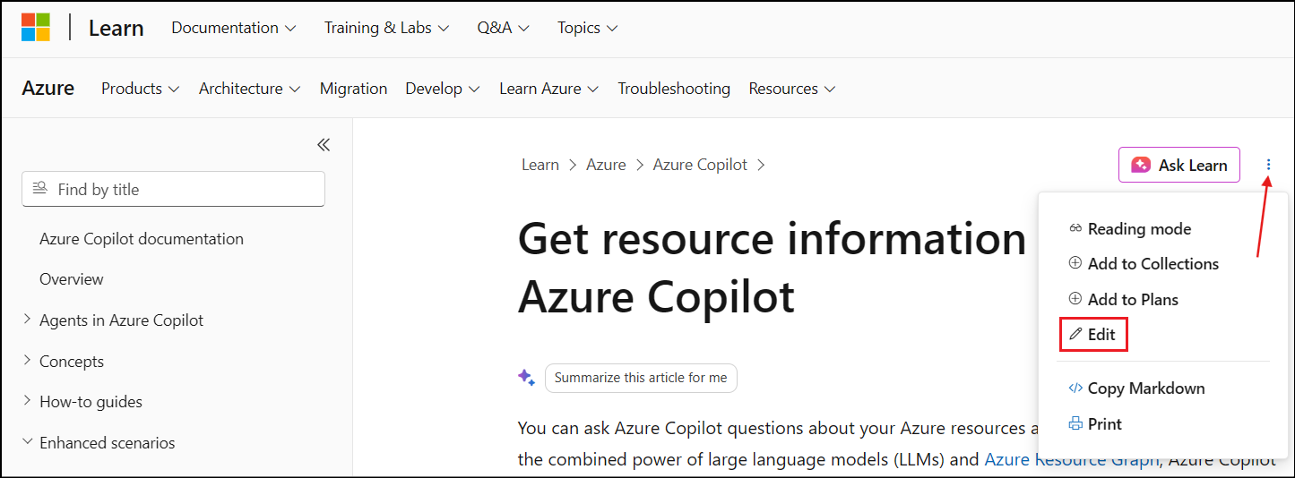Select Print from the actions menu

pyautogui.click(x=1095, y=424)
